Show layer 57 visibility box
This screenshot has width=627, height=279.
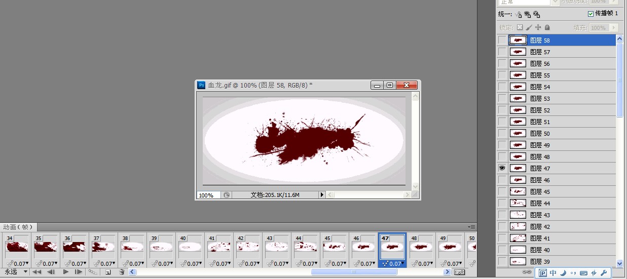point(502,52)
